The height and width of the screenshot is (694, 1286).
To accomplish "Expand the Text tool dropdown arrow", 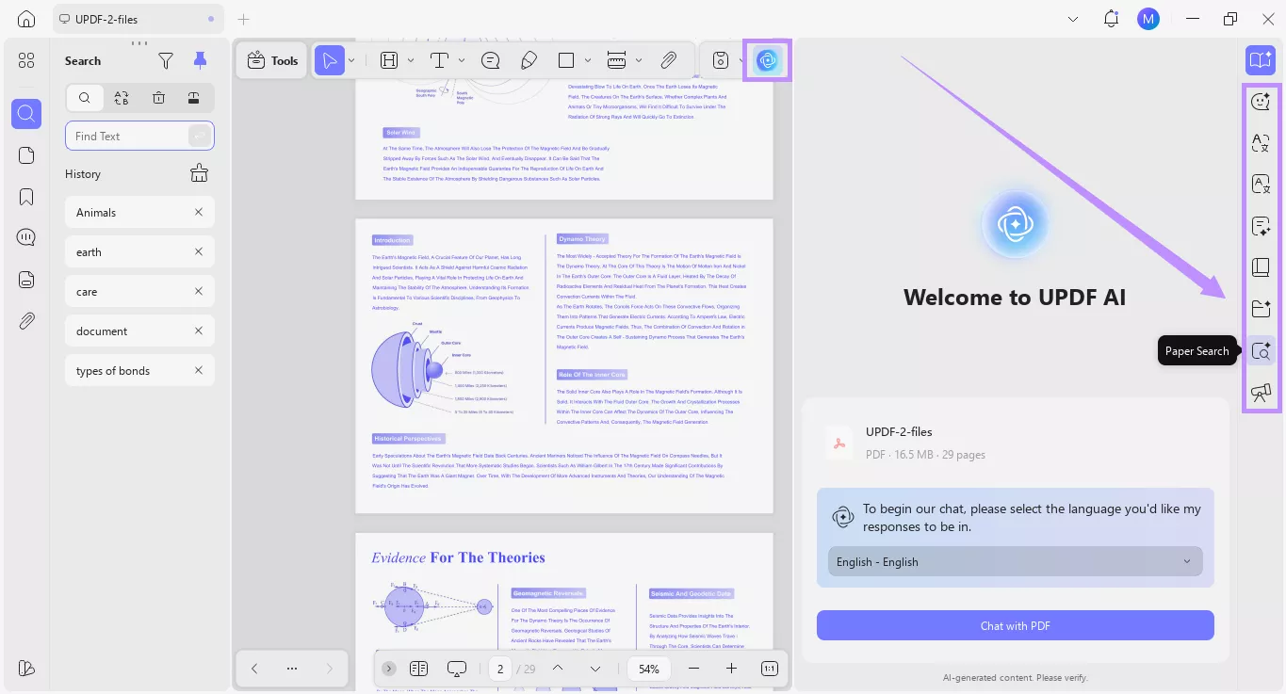I will coord(461,60).
